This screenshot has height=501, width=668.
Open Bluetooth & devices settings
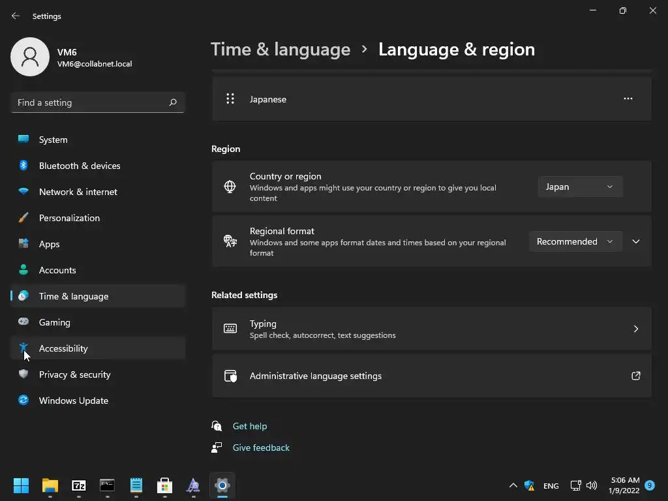tap(98, 166)
